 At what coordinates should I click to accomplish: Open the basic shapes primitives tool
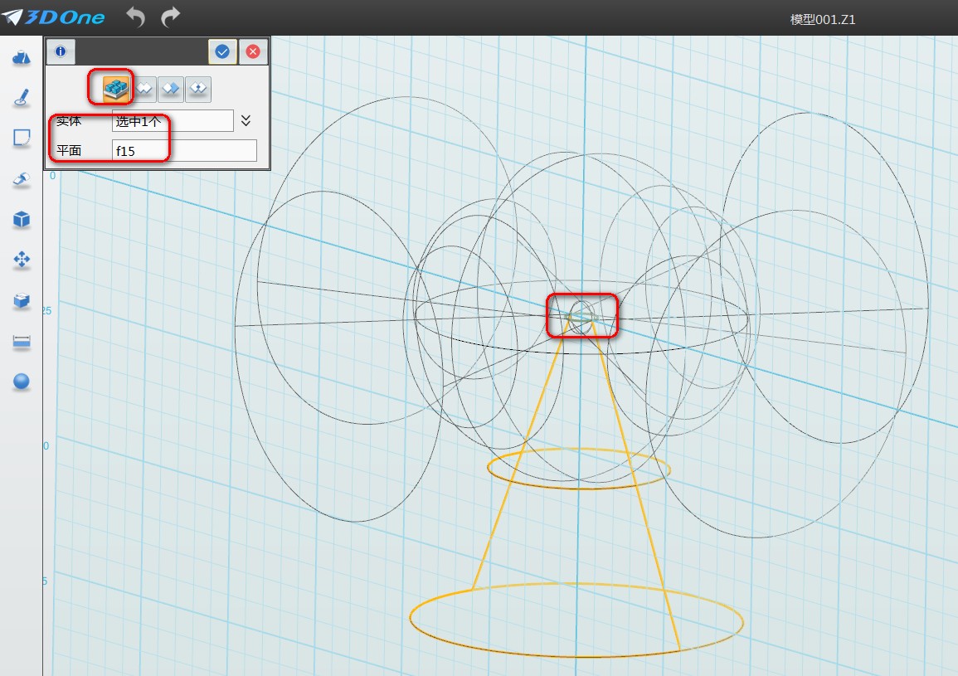[22, 57]
